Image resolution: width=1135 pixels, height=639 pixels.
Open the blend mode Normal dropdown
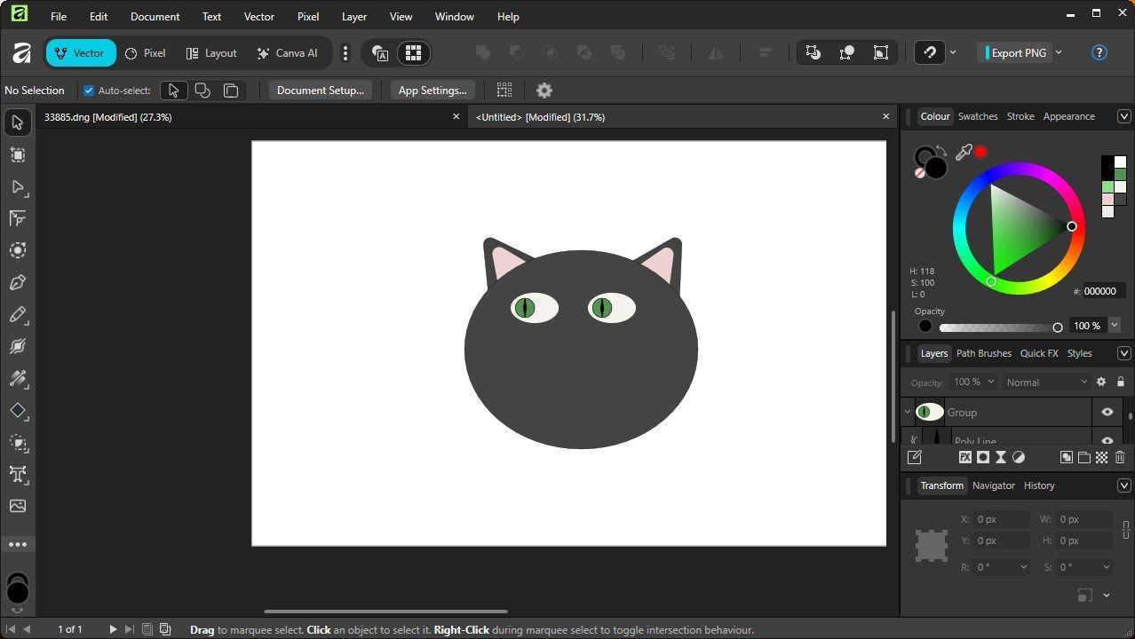(1046, 382)
